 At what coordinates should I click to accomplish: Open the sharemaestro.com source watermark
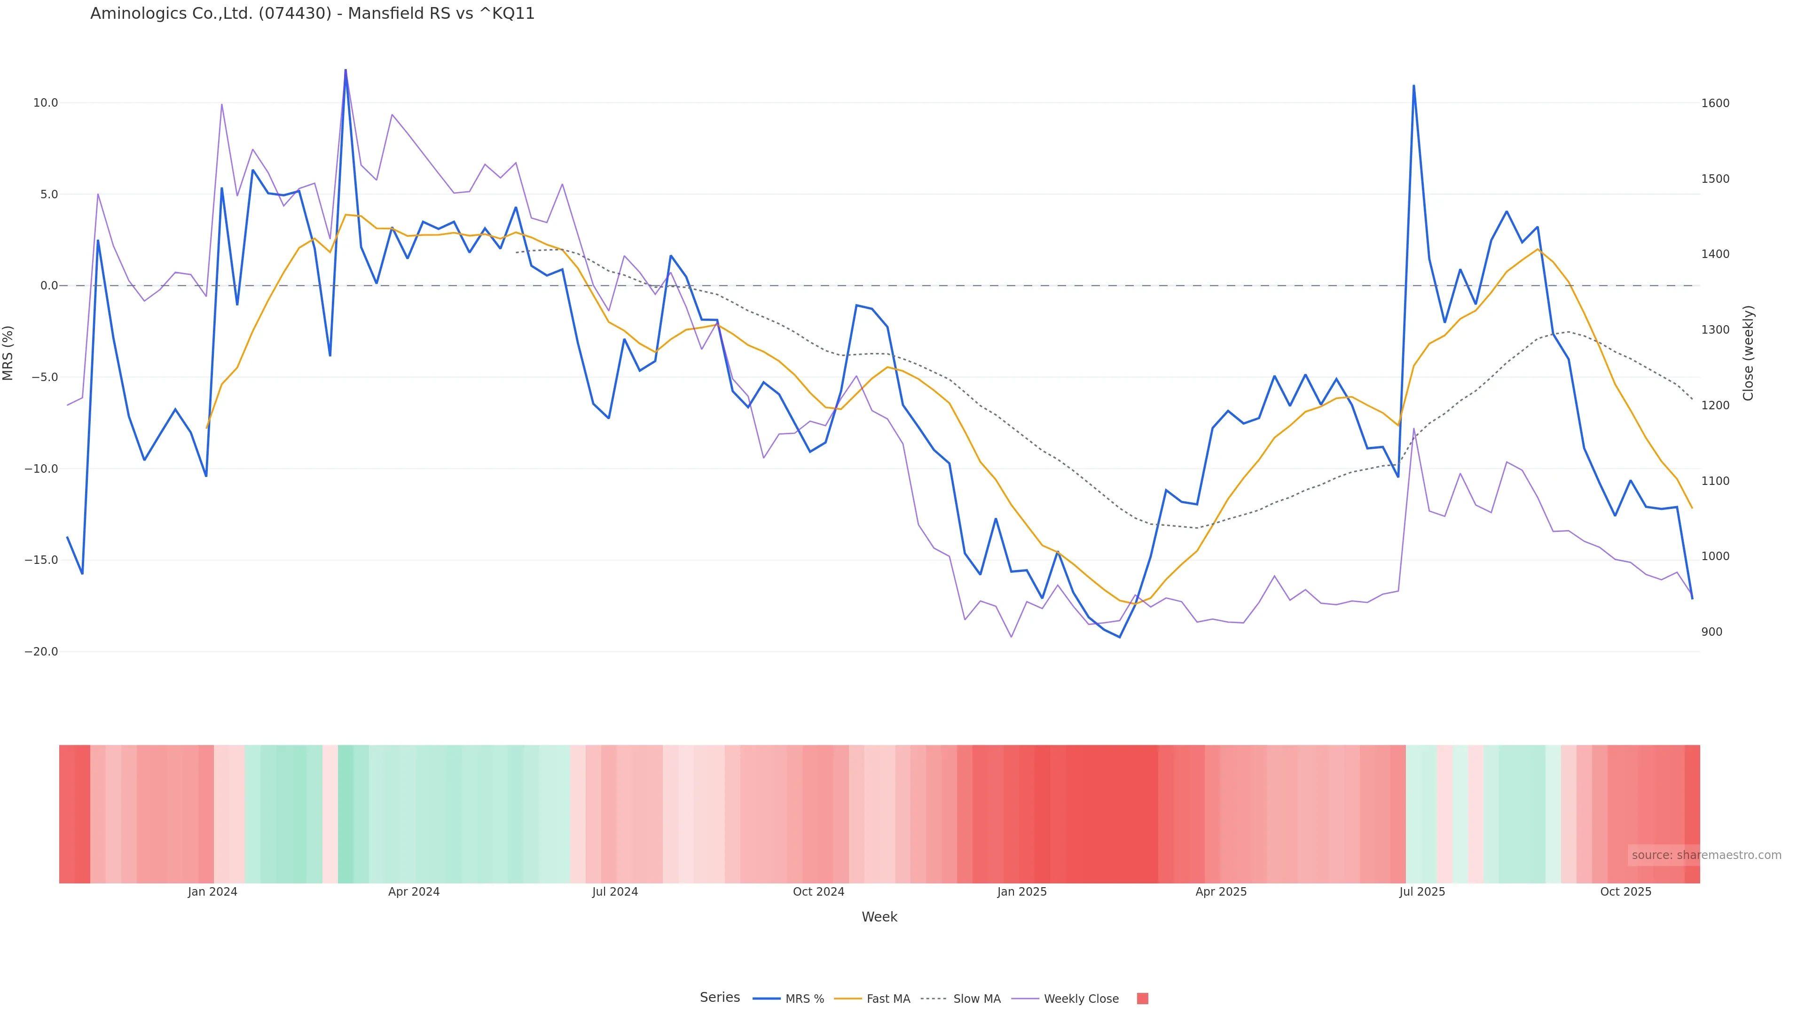click(1705, 855)
